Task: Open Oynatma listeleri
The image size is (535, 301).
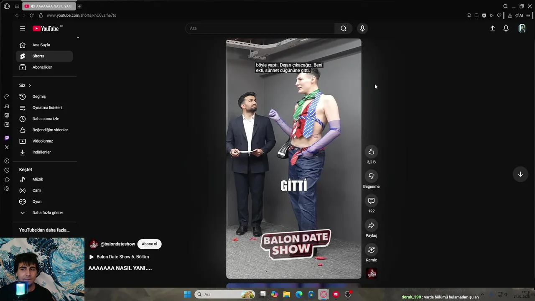Action: pyautogui.click(x=44, y=107)
